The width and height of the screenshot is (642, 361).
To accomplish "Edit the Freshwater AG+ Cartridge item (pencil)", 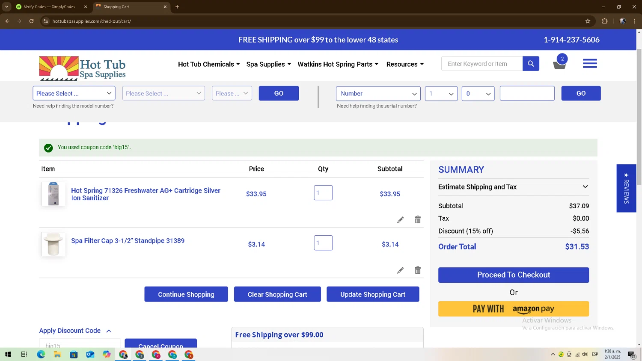I will pos(400,220).
